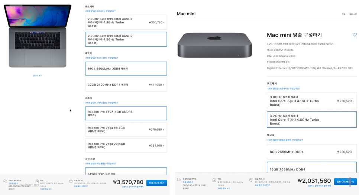359x195 pixels.
Task: Click the ₩3,570,780 total price
Action: point(128,182)
